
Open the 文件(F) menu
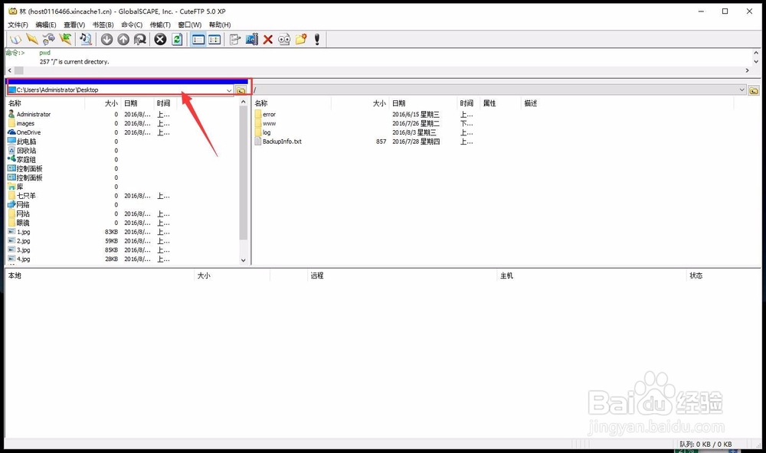pyautogui.click(x=18, y=25)
